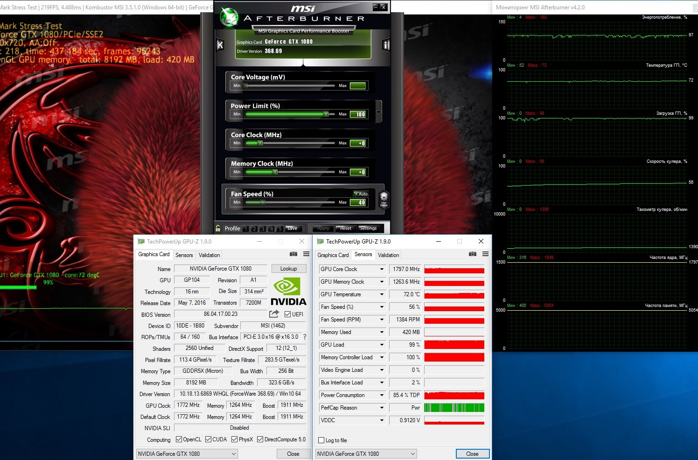Open the VDDC sensor dropdown
Image resolution: width=698 pixels, height=460 pixels.
pos(382,420)
